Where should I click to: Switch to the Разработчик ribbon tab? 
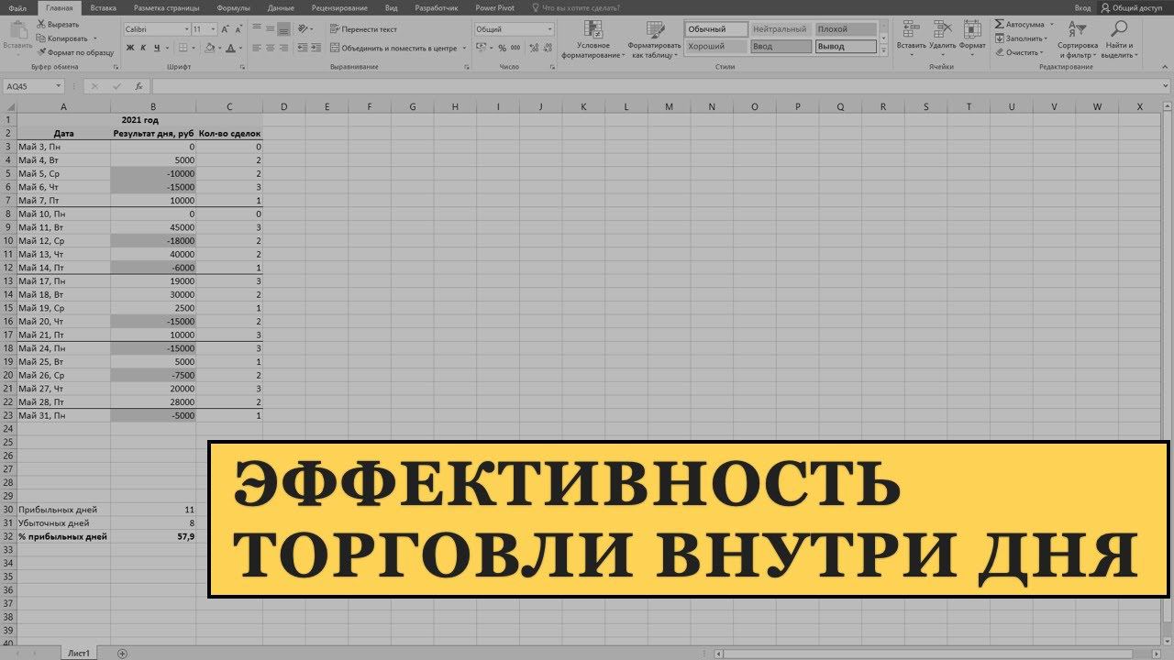tap(436, 7)
